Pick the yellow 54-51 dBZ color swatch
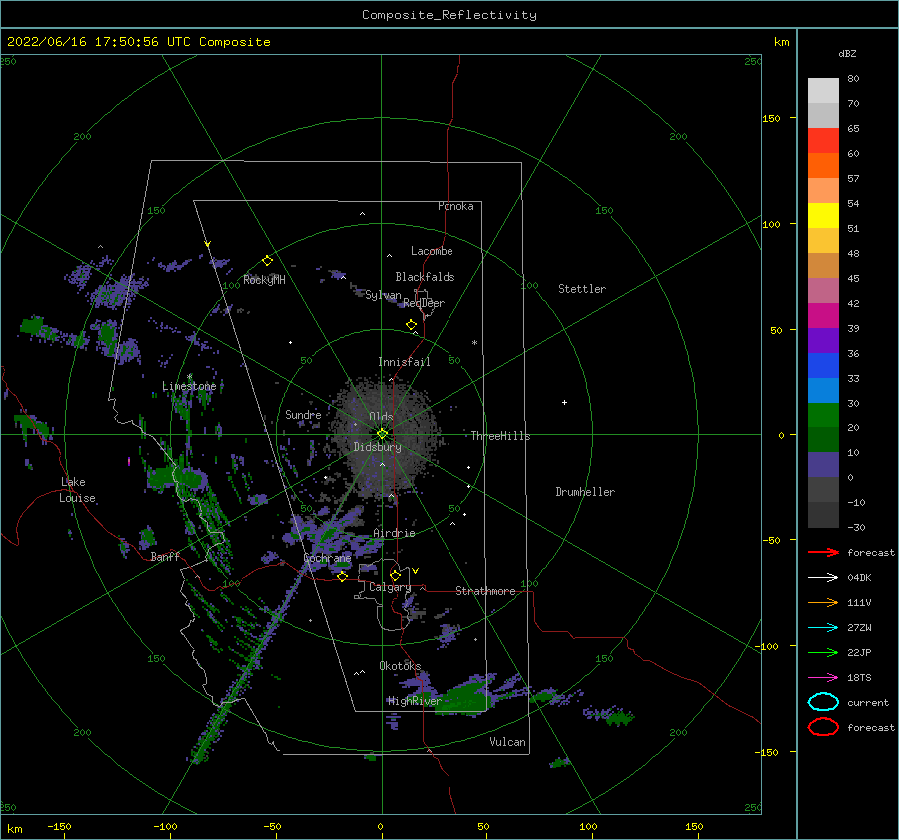Viewport: 899px width, 840px height. tap(823, 215)
